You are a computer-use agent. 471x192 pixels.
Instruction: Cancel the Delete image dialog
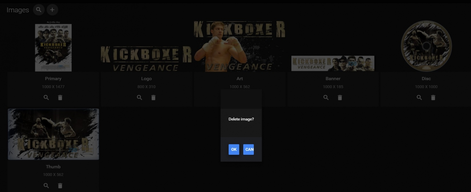248,149
